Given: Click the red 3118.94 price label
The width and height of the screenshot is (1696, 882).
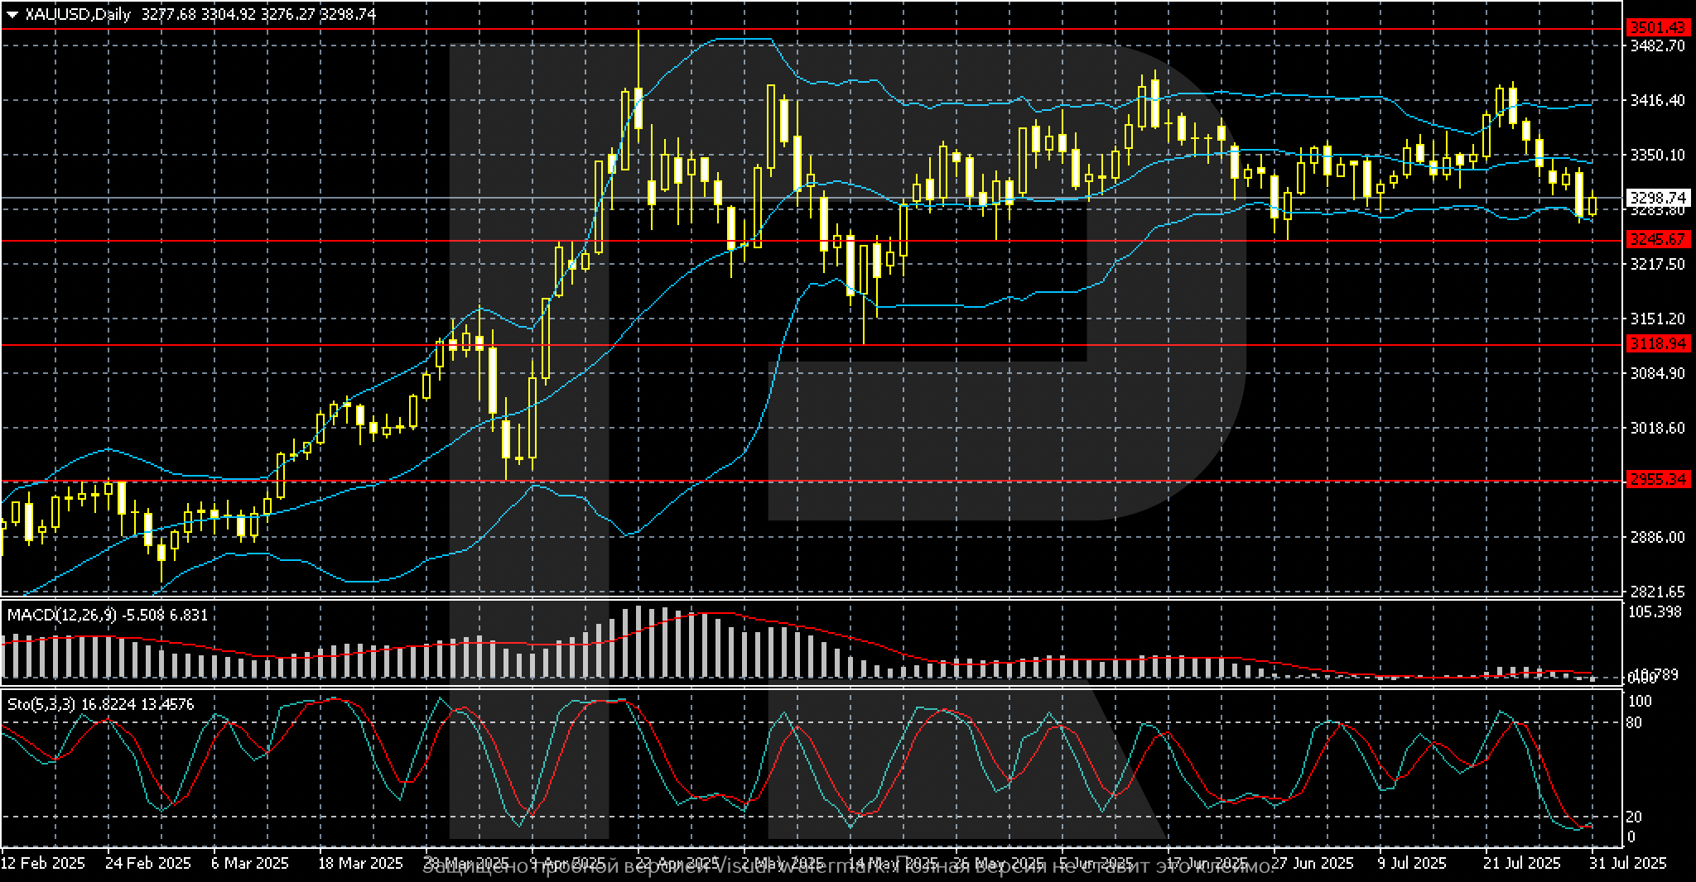Looking at the screenshot, I should [x=1657, y=344].
